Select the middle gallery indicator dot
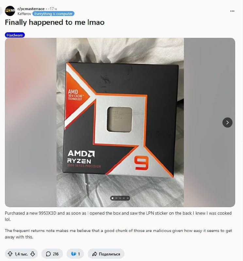Viewport: 243px width, 261px height. (120, 198)
